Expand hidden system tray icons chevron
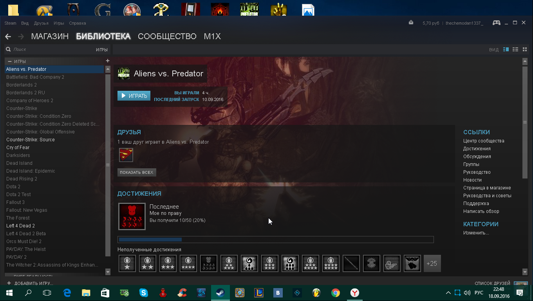533x301 pixels. (x=448, y=293)
